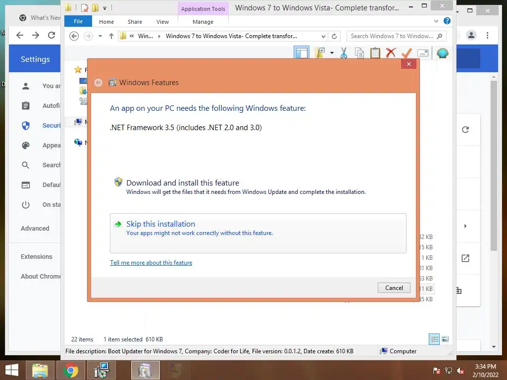Click the muted volume speaker tray icon
This screenshot has width=507, height=380.
tap(460, 371)
